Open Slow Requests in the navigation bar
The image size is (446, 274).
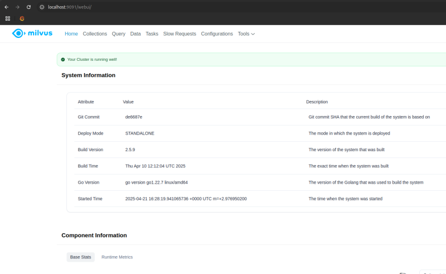click(180, 34)
